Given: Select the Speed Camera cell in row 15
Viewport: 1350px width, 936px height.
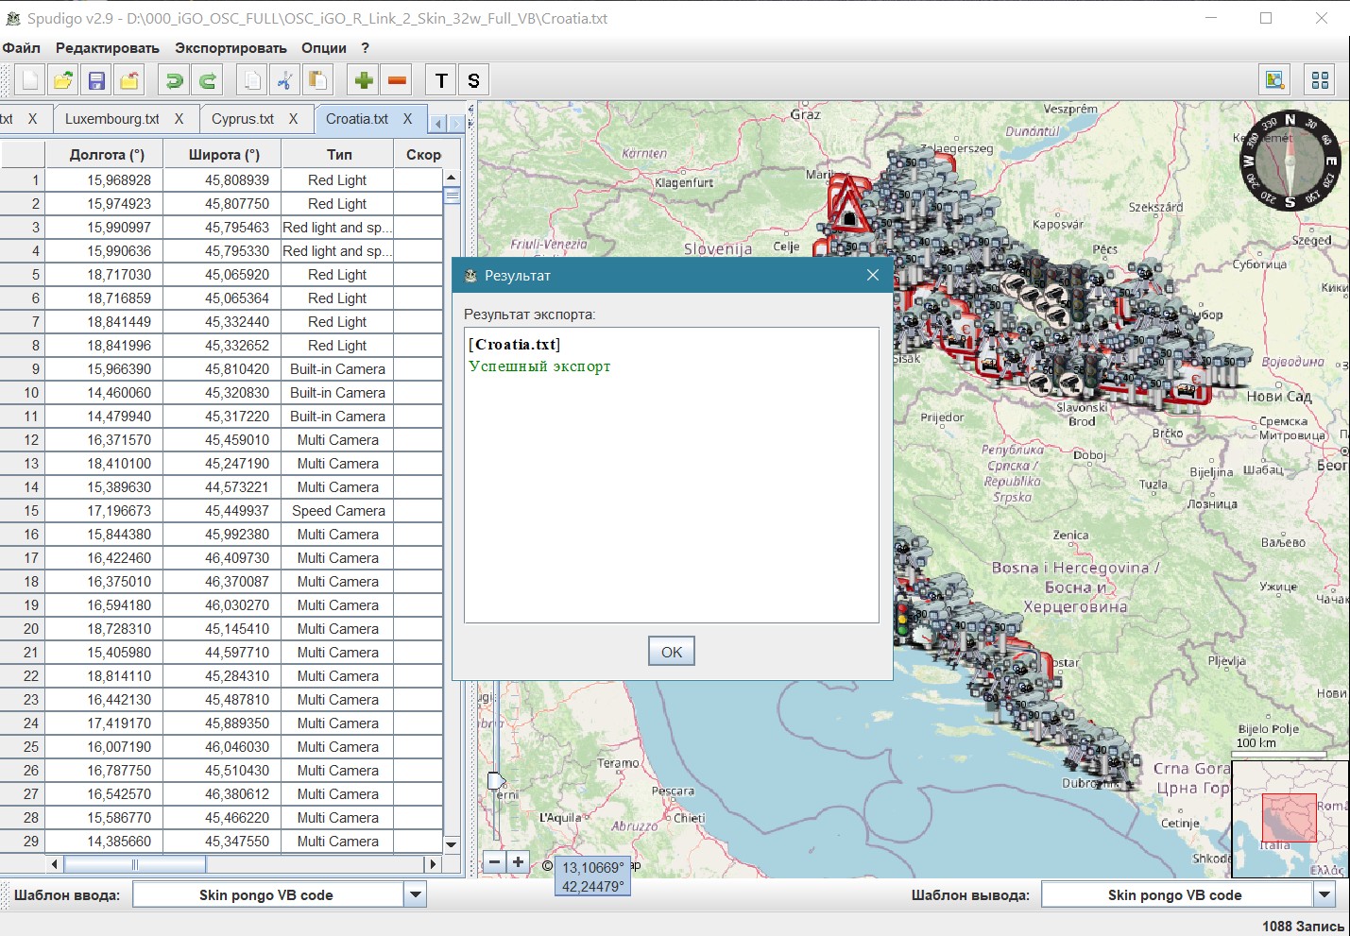Looking at the screenshot, I should pos(337,511).
